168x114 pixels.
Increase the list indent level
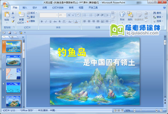tap(102, 15)
